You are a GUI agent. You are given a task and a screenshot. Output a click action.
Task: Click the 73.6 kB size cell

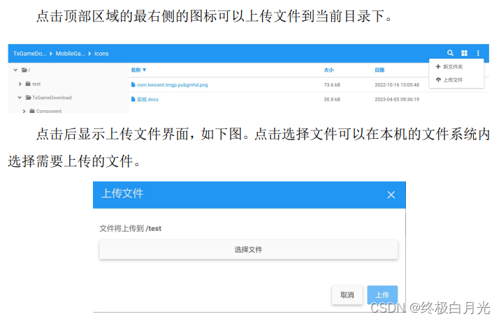(x=332, y=85)
